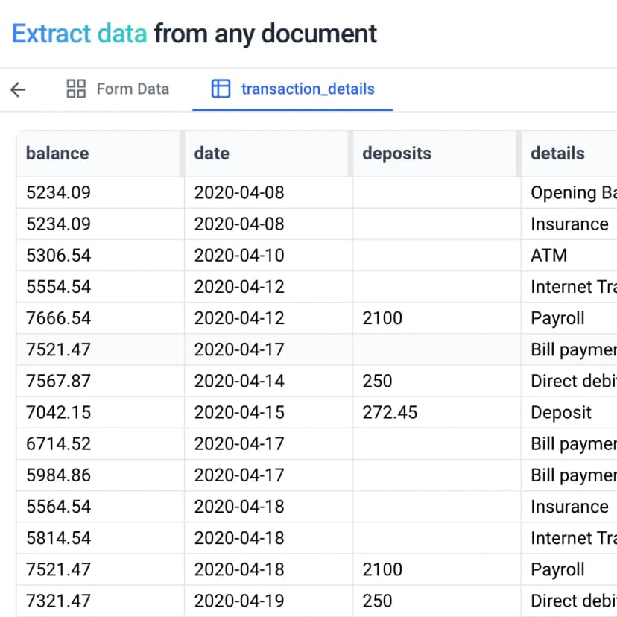Click balance cell 5814.54

pos(101,538)
